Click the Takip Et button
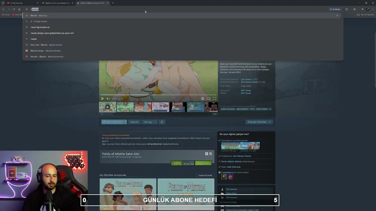The image size is (376, 211). click(134, 122)
